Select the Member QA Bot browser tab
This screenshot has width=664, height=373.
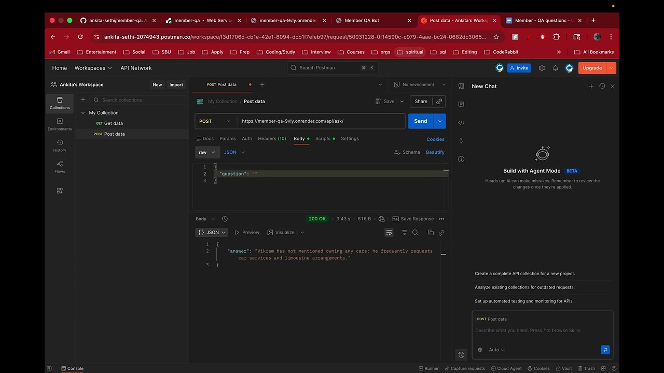tap(374, 21)
